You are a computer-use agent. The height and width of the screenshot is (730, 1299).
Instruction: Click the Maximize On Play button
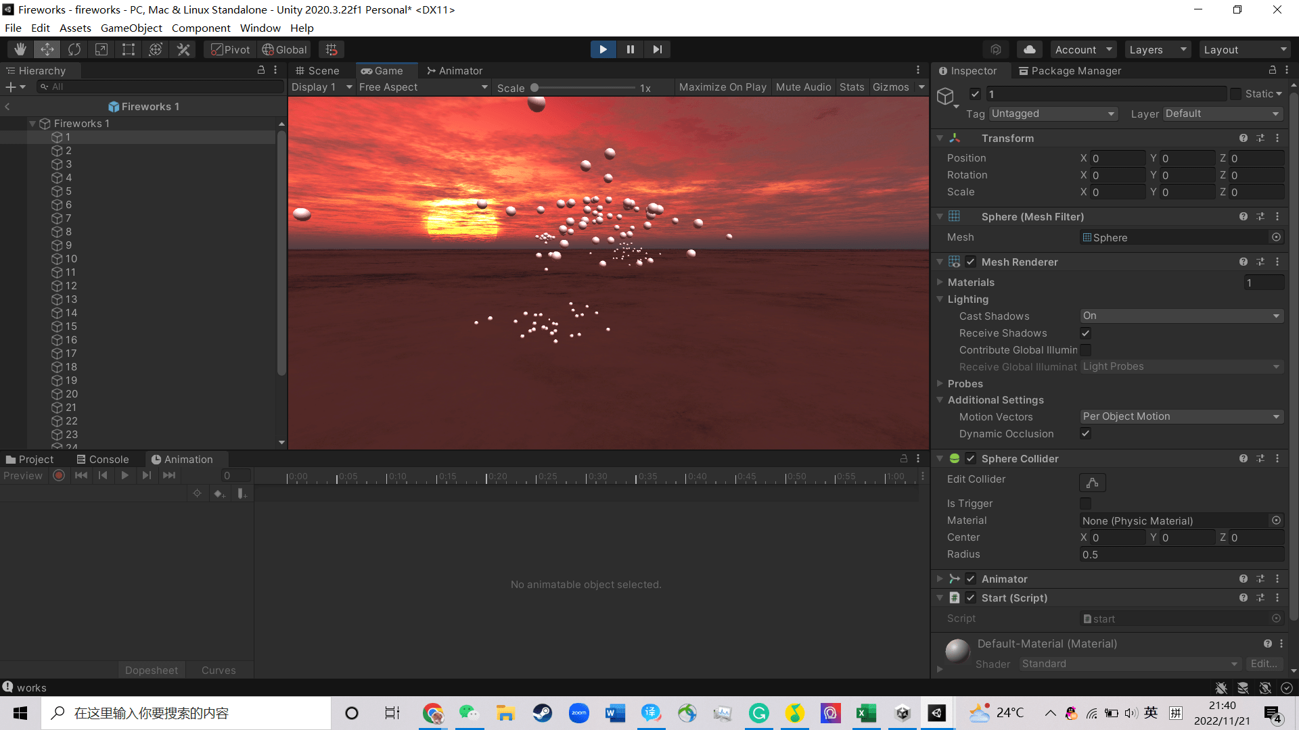722,87
